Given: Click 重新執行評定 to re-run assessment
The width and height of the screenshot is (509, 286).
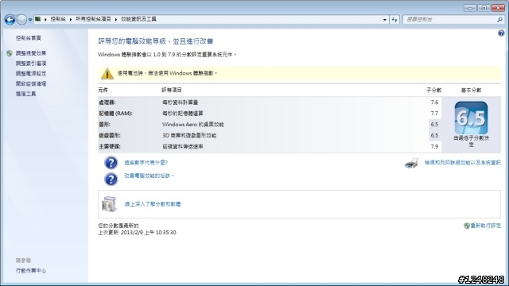Looking at the screenshot, I should coord(486,226).
